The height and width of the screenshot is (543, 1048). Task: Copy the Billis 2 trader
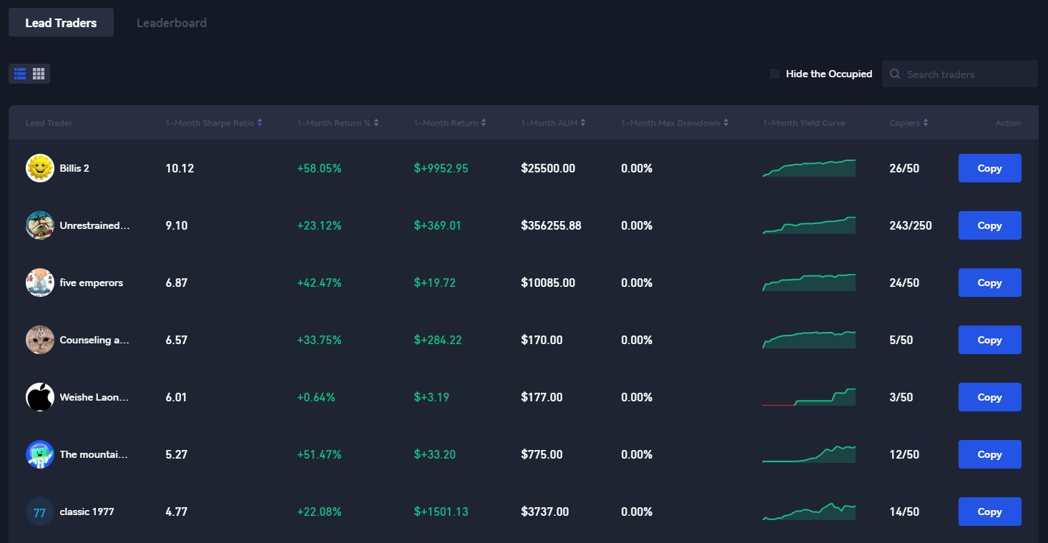pyautogui.click(x=989, y=168)
